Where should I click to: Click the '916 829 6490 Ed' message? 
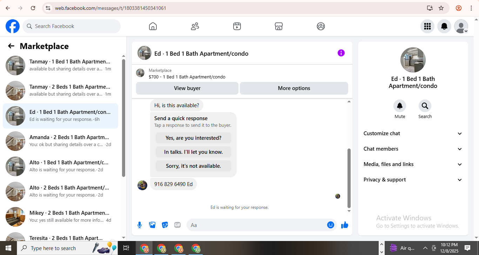tap(174, 184)
